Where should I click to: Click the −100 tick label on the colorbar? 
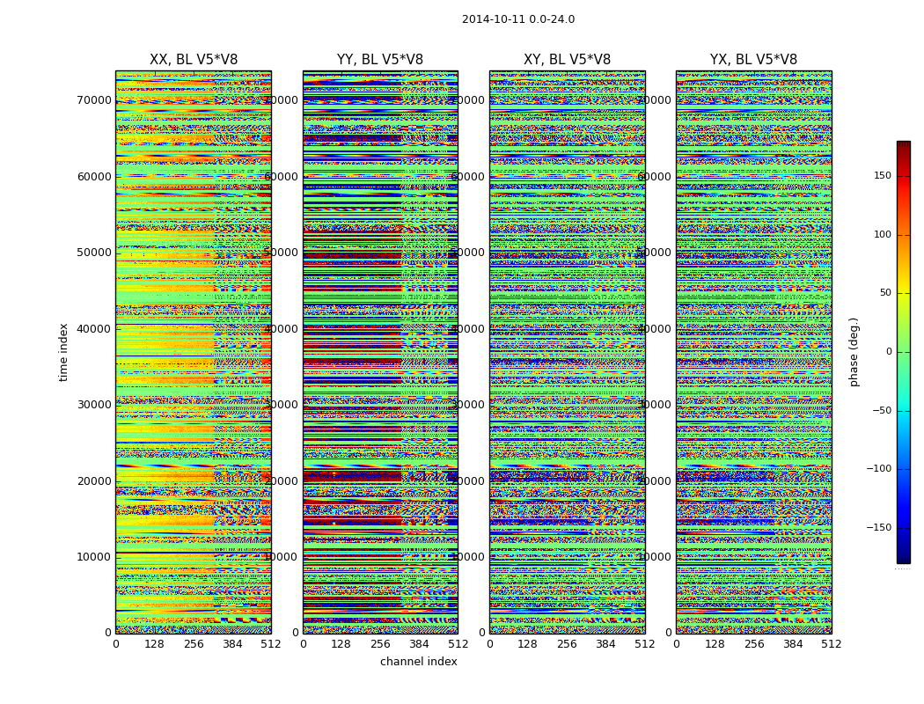pyautogui.click(x=880, y=469)
